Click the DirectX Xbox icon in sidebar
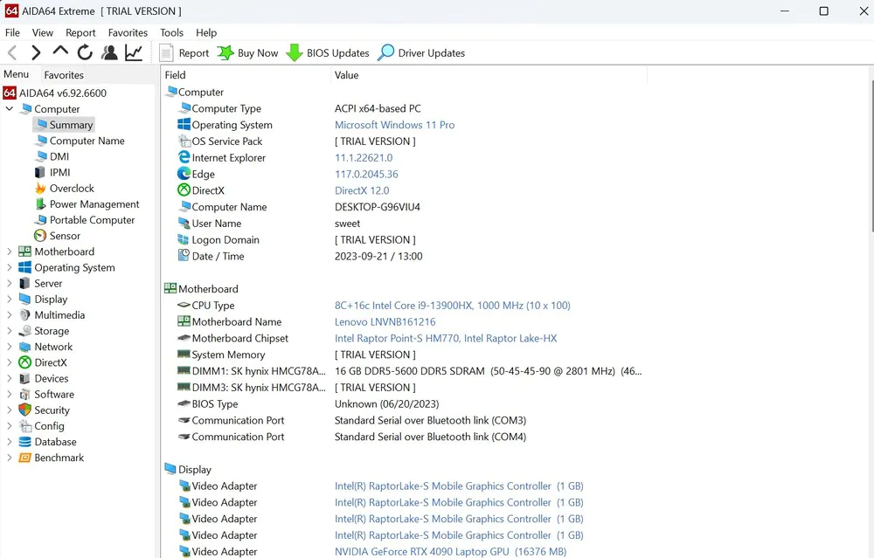The image size is (874, 558). pyautogui.click(x=24, y=362)
